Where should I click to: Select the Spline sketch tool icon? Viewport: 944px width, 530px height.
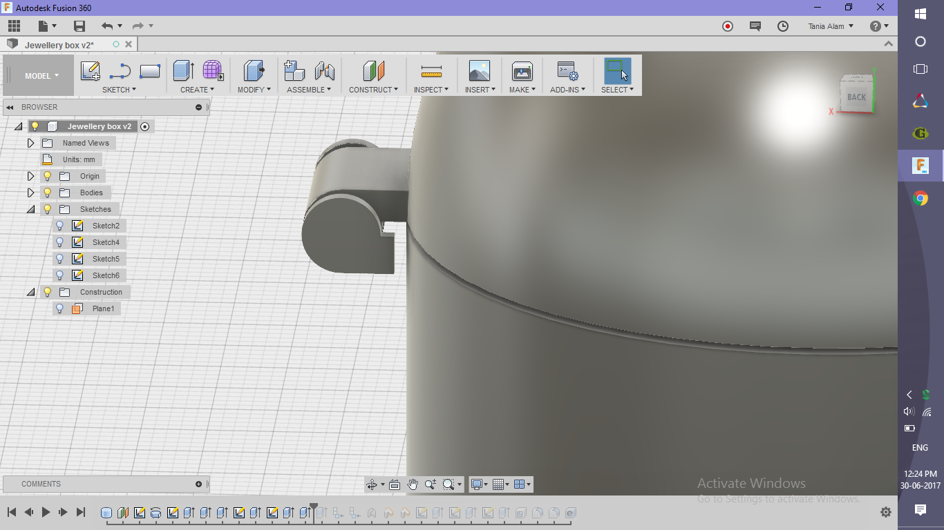click(120, 71)
